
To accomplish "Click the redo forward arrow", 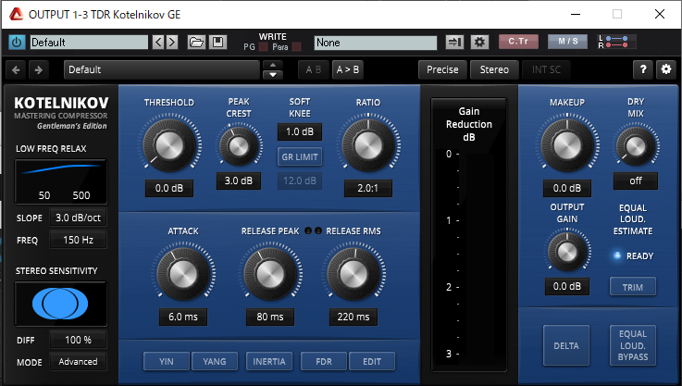I will 39,69.
